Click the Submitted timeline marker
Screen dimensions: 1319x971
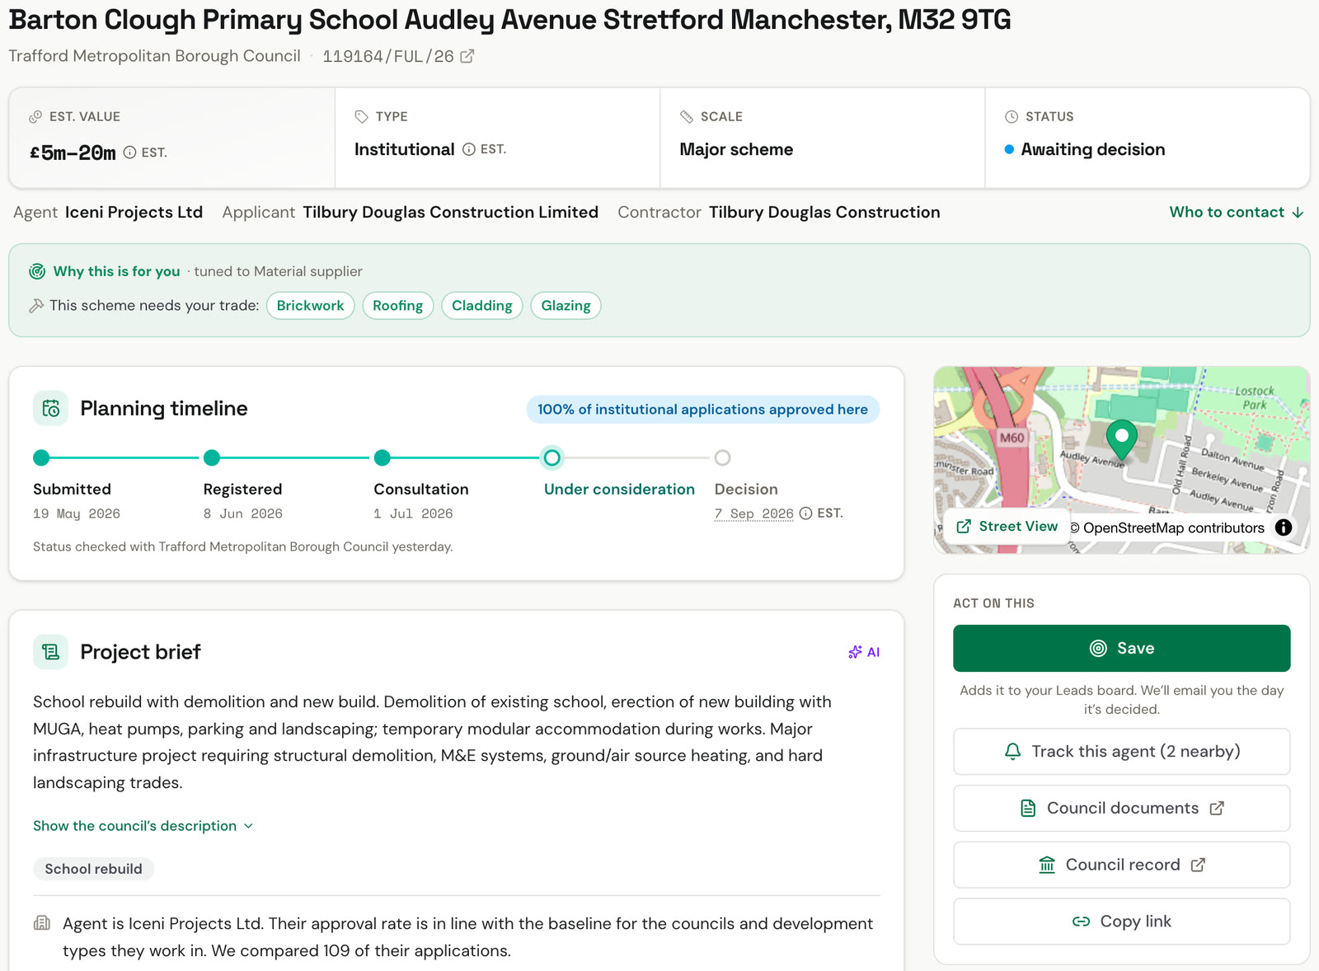[41, 457]
